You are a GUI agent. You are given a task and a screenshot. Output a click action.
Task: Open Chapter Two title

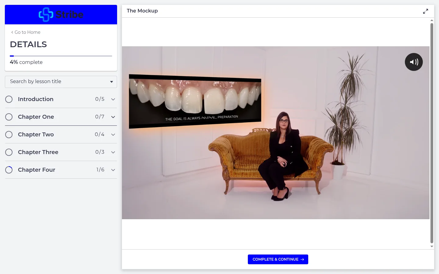point(36,135)
